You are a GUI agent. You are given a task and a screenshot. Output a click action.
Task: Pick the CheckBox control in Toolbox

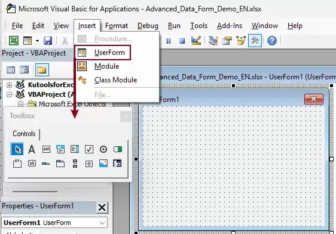click(89, 149)
